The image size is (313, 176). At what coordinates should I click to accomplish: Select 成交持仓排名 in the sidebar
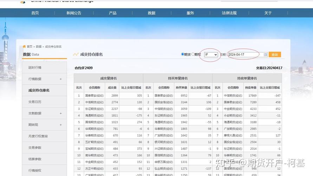click(x=44, y=90)
